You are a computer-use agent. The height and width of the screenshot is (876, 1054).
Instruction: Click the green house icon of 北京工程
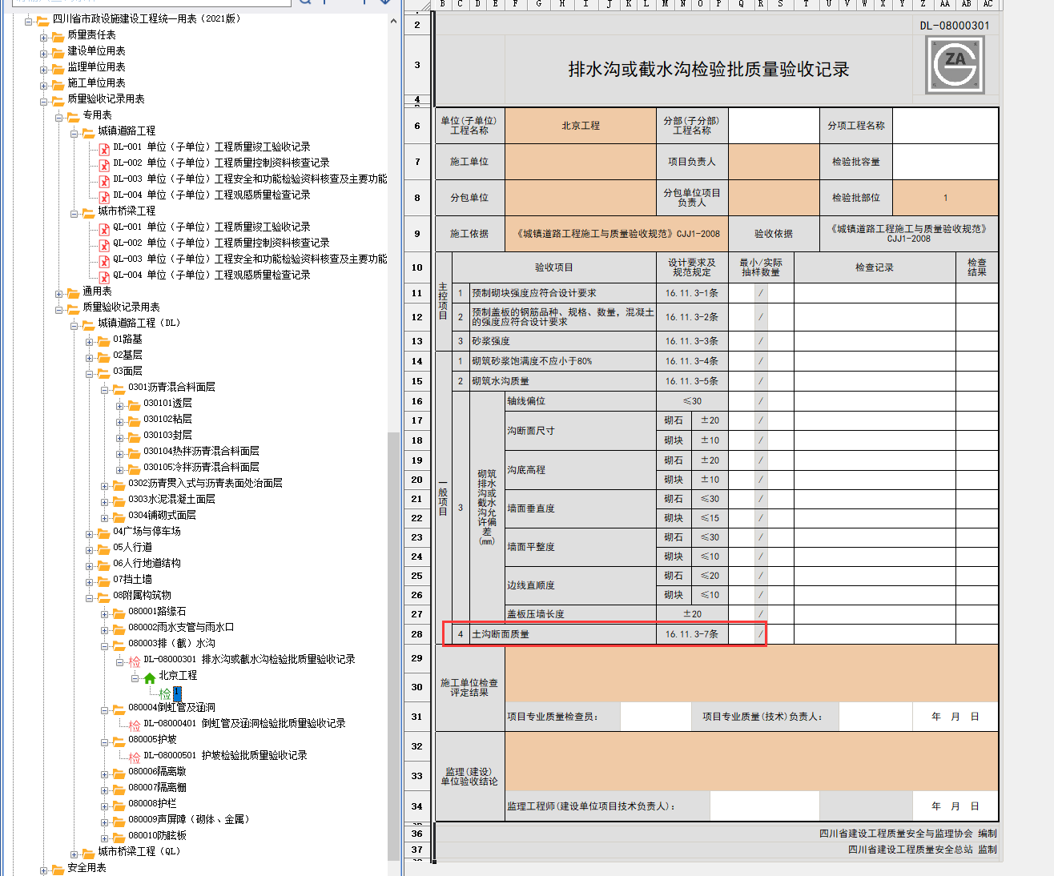tap(150, 677)
